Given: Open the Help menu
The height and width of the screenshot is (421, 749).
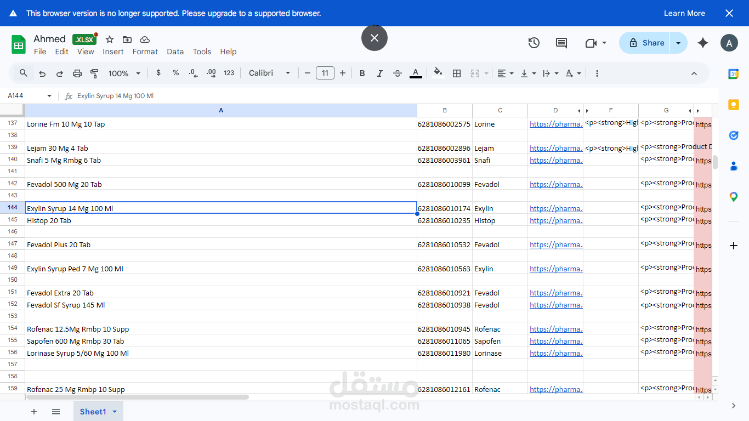Looking at the screenshot, I should pyautogui.click(x=228, y=52).
